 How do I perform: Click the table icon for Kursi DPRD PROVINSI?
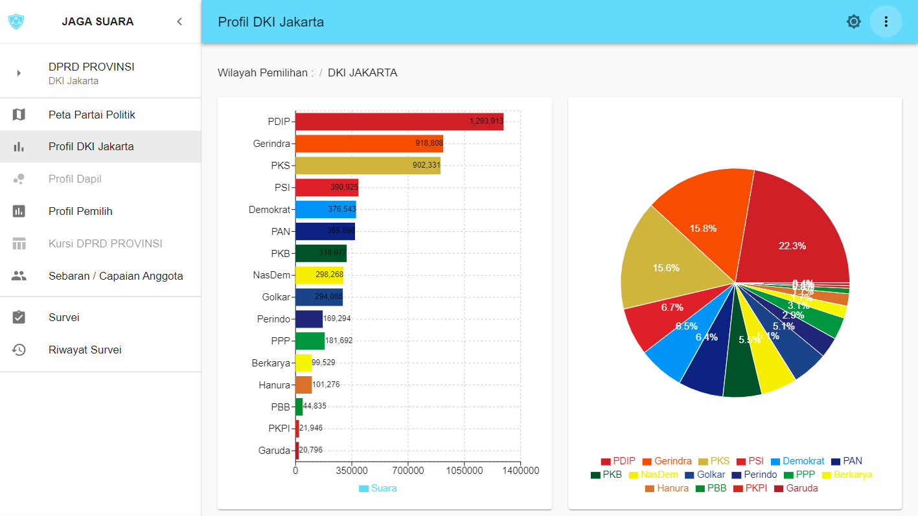coord(19,243)
